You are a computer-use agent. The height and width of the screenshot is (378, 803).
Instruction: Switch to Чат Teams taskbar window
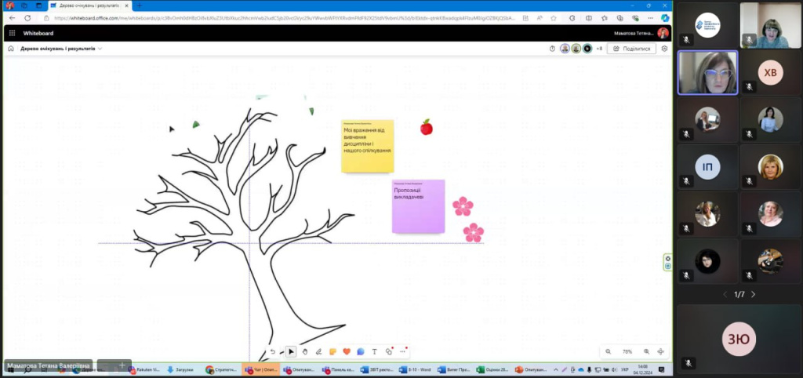261,369
